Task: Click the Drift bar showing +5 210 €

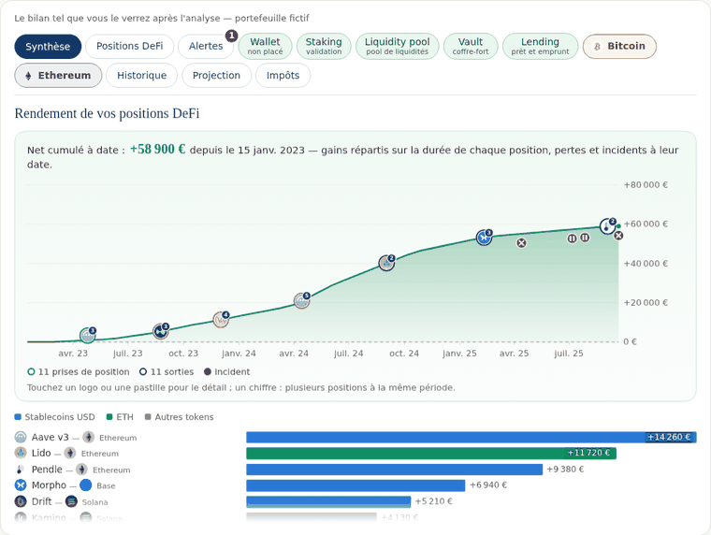Action: [328, 501]
